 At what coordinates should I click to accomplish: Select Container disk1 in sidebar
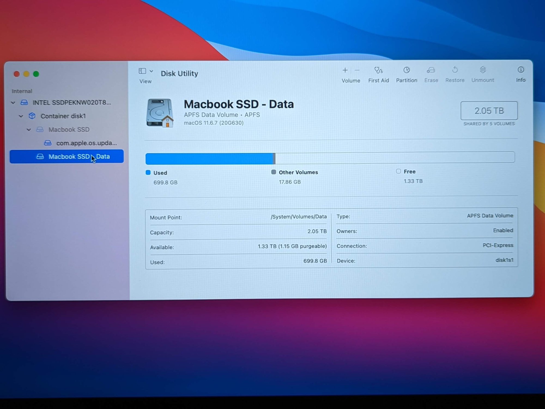pos(63,116)
